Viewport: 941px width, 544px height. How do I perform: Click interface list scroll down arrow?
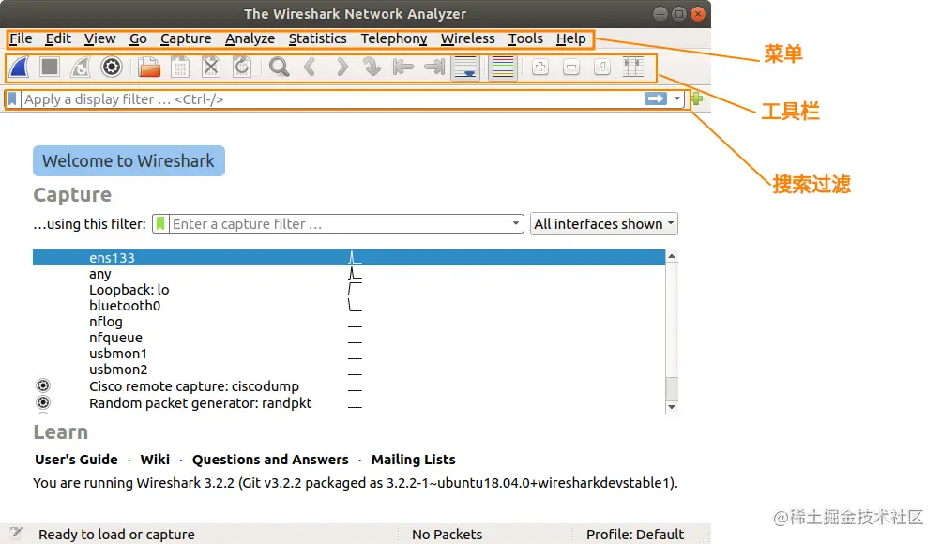[x=672, y=407]
